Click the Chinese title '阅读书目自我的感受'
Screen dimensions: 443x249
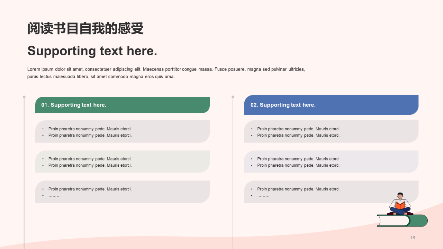click(x=85, y=29)
